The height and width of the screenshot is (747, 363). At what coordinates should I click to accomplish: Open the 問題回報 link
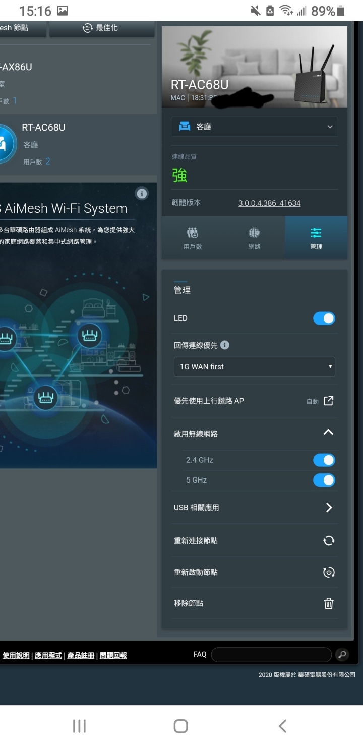tap(113, 655)
